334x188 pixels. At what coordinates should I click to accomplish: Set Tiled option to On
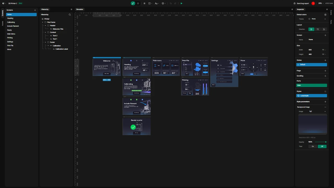click(x=313, y=146)
